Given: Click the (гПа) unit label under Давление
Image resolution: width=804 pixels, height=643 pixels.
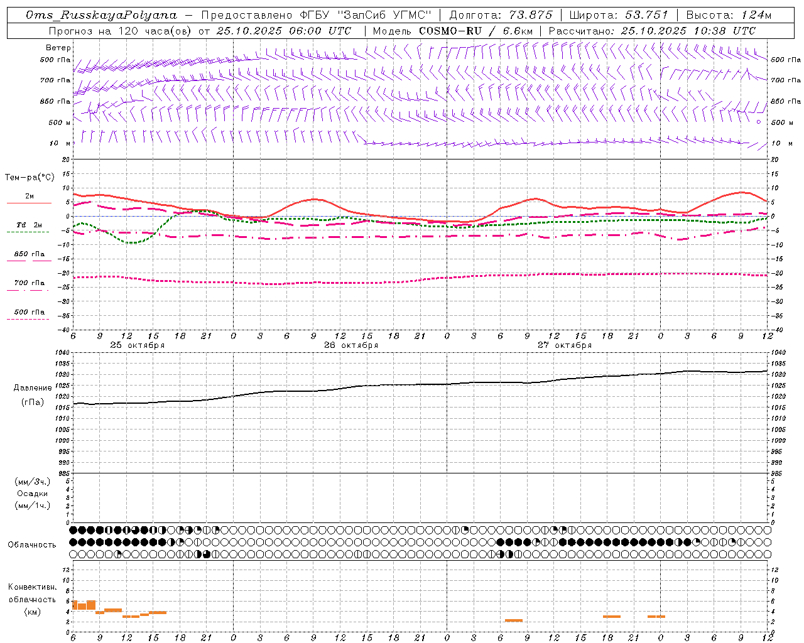Looking at the screenshot, I should coord(33,403).
